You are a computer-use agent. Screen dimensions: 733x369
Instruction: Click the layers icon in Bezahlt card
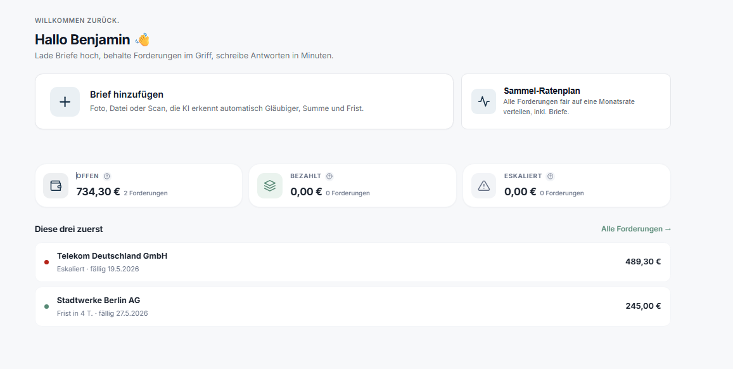click(x=270, y=186)
